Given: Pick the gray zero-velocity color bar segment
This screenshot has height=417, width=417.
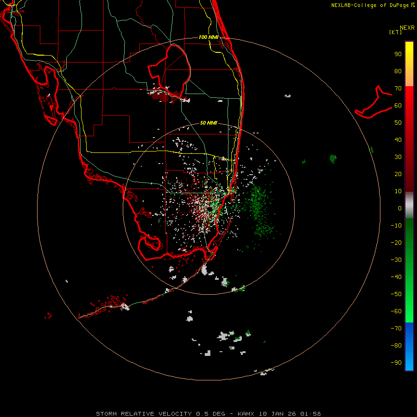Looking at the screenshot, I should click(409, 205).
